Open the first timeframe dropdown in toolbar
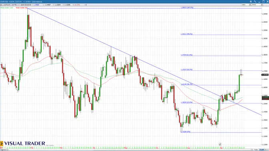Viewport: 269px width, 151px height. [x=246, y=5]
